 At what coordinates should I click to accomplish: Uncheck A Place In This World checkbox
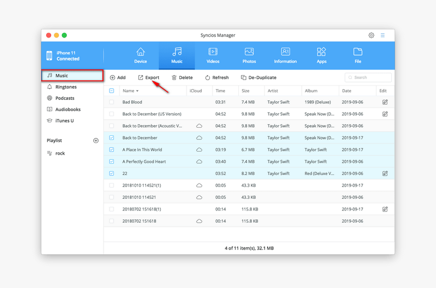(112, 150)
